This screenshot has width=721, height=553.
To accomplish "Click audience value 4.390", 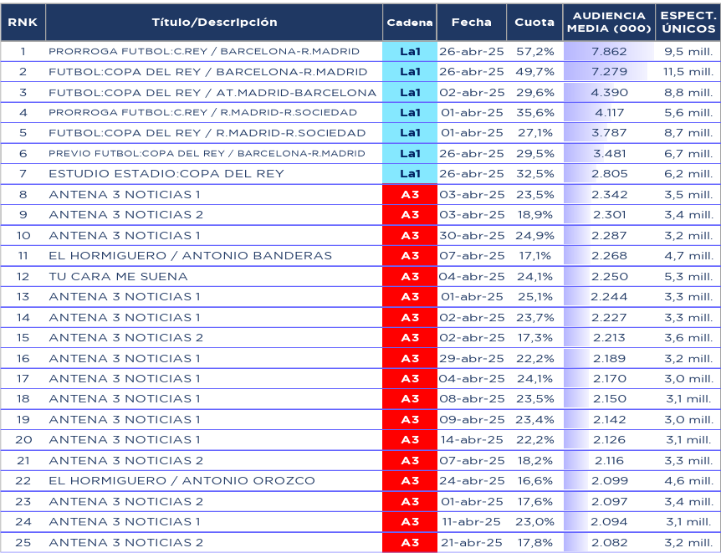I will pyautogui.click(x=609, y=93).
